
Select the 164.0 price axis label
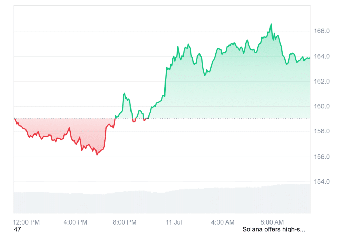[x=321, y=56]
